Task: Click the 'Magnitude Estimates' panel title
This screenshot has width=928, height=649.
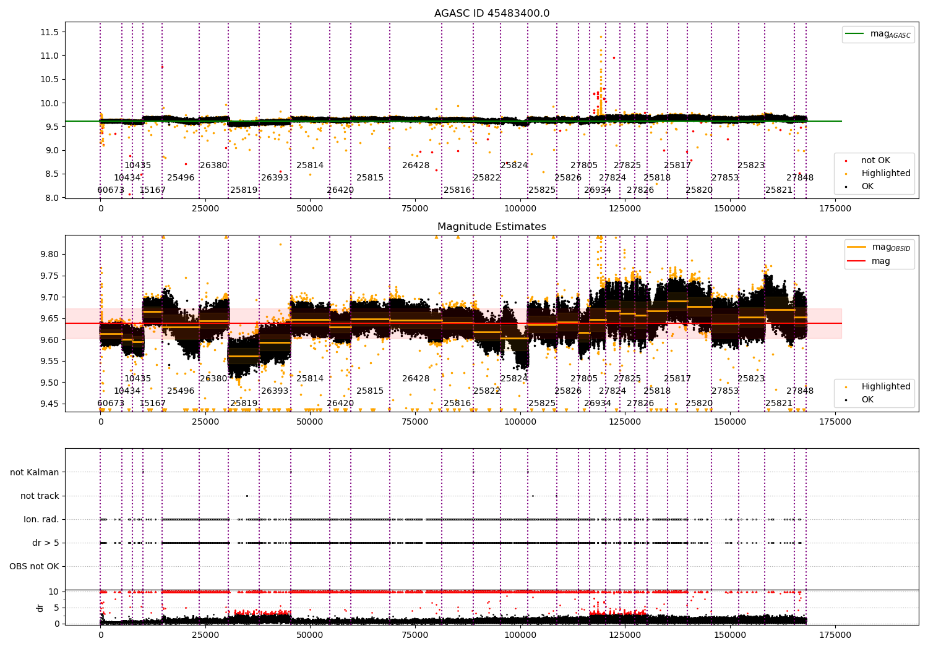Action: (x=492, y=227)
